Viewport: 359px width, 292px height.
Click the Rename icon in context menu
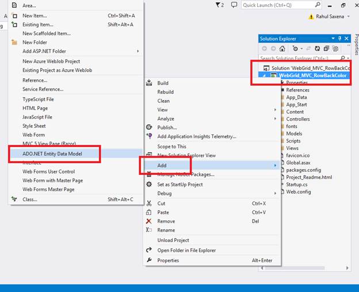pyautogui.click(x=149, y=230)
